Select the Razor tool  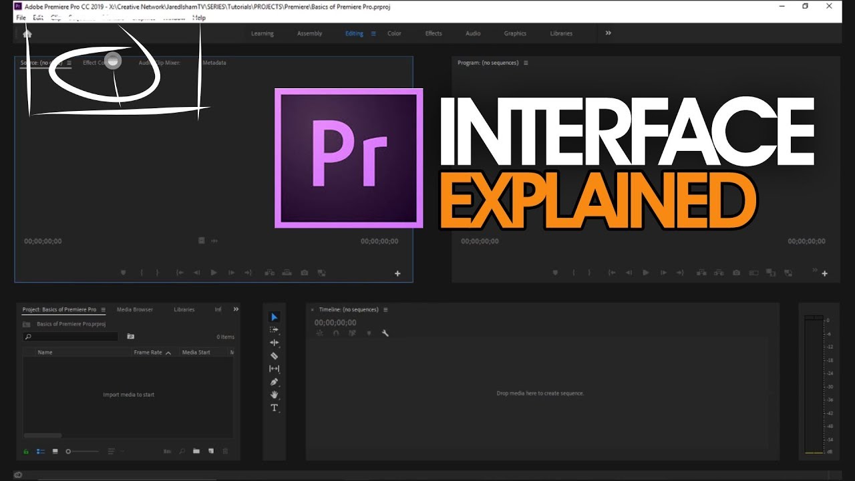click(274, 356)
